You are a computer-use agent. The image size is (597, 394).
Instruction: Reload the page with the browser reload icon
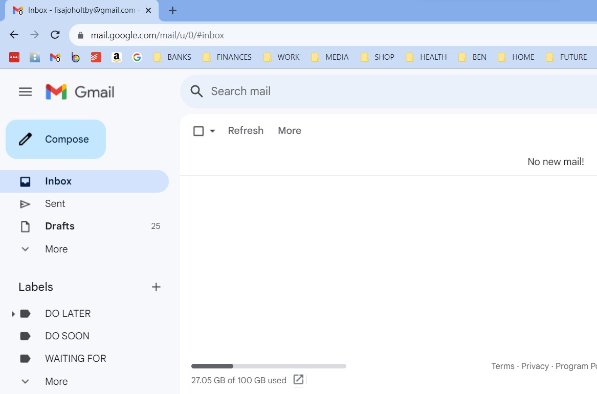coord(55,35)
